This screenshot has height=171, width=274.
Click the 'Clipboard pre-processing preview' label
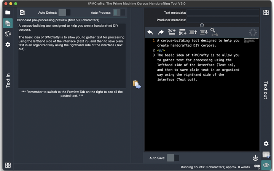pyautogui.click(x=59, y=20)
